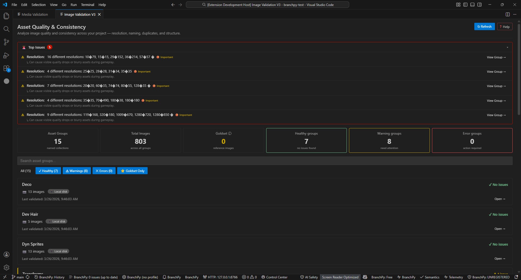Open the Dyn Sprites asset group
The width and height of the screenshot is (521, 280).
point(500,259)
